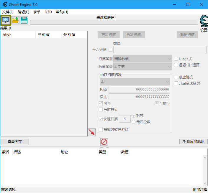This screenshot has height=193, width=208.
Task: Click the fast scan alignment value field
Action: click(125, 119)
